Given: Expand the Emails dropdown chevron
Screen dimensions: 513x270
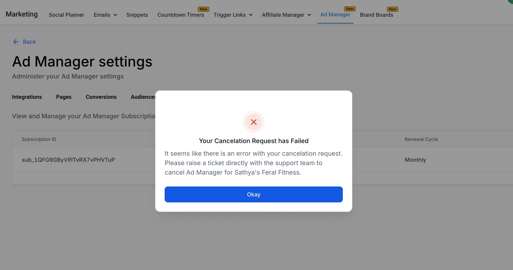Looking at the screenshot, I should tap(115, 15).
